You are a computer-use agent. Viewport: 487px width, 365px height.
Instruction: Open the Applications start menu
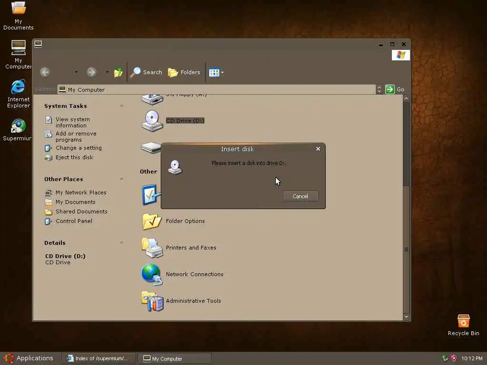[x=29, y=358]
